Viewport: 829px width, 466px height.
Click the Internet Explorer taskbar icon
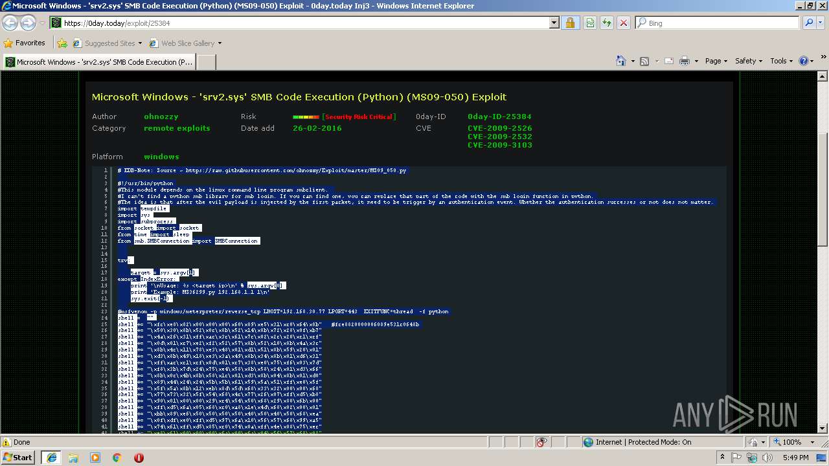(51, 458)
